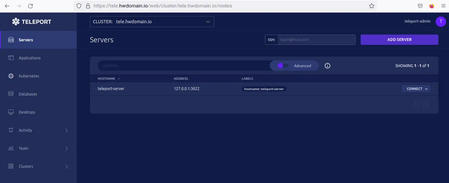Sort by Hostname column header

click(109, 78)
